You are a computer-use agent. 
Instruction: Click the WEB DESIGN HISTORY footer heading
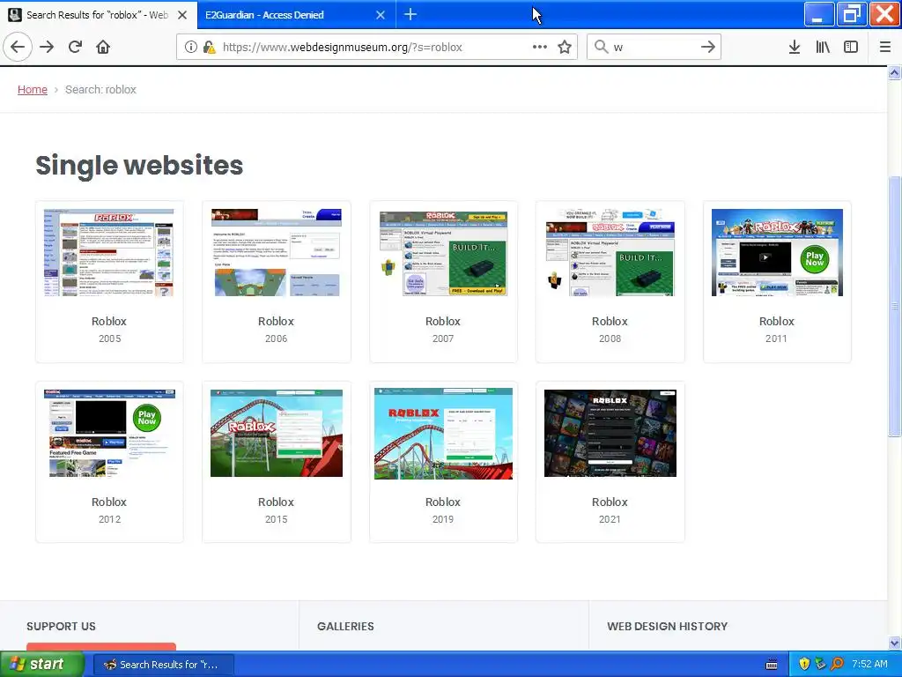tap(668, 627)
